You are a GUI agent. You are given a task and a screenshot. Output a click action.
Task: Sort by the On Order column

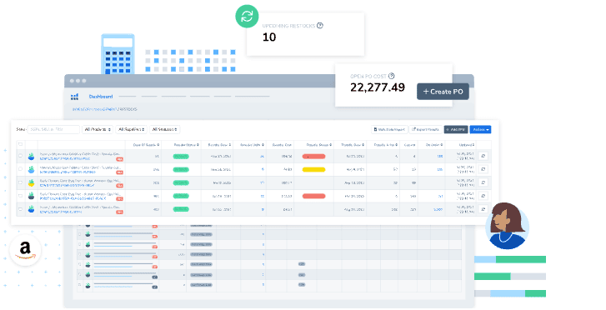click(434, 145)
